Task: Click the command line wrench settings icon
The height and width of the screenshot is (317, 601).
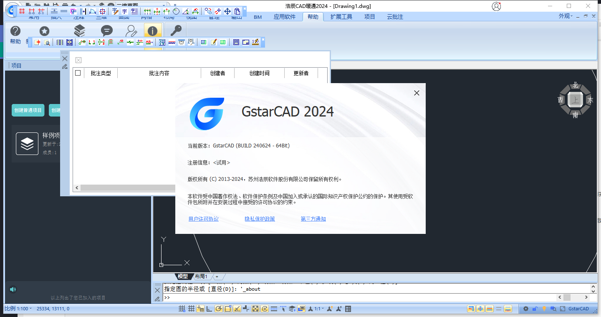Action: (157, 298)
